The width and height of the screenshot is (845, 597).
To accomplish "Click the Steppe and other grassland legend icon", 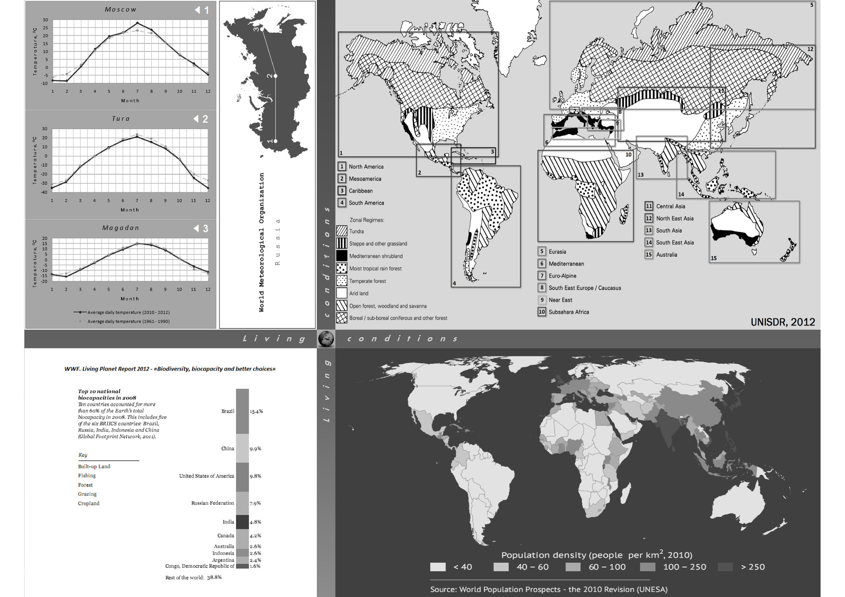I will [x=342, y=243].
